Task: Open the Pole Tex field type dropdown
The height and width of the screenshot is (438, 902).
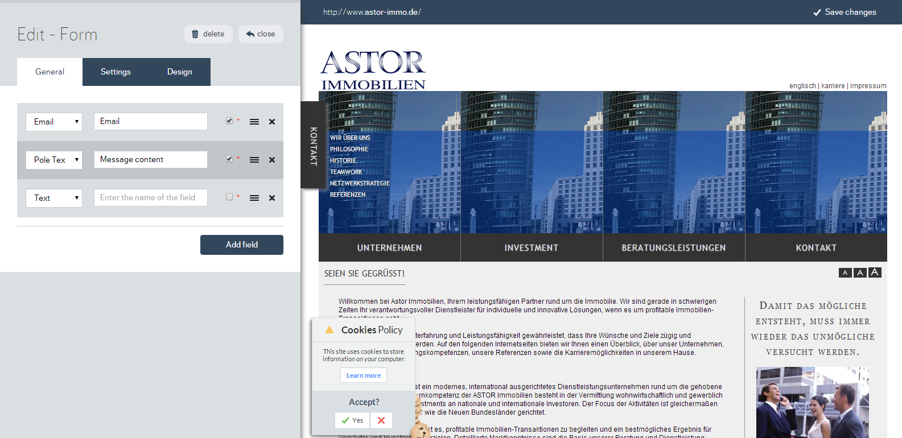Action: pyautogui.click(x=54, y=160)
